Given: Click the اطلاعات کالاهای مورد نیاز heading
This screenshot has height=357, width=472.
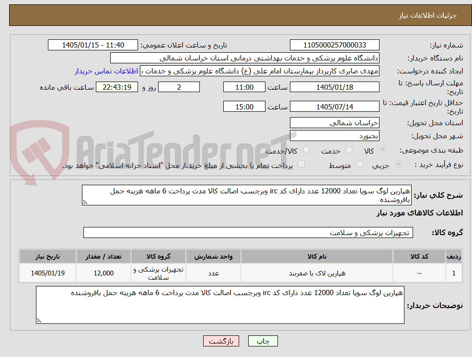Looking at the screenshot, I should coord(420,213).
